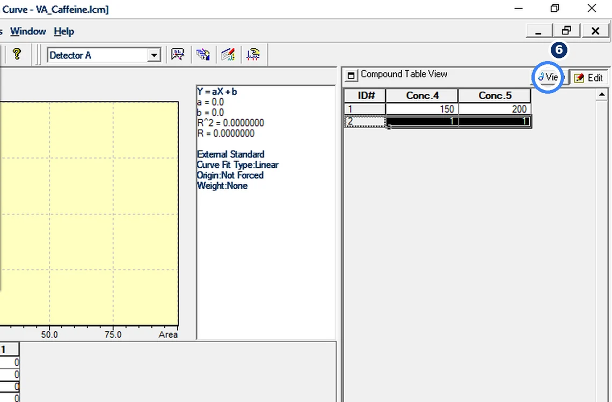
Task: Click the Conc.4 cell of row 2
Action: (422, 121)
